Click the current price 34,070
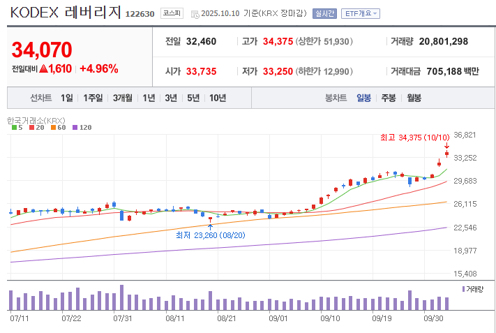Image resolution: width=496 pixels, height=333 pixels. (x=42, y=50)
